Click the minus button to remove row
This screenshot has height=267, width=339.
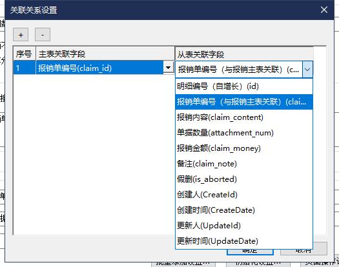pos(43,35)
